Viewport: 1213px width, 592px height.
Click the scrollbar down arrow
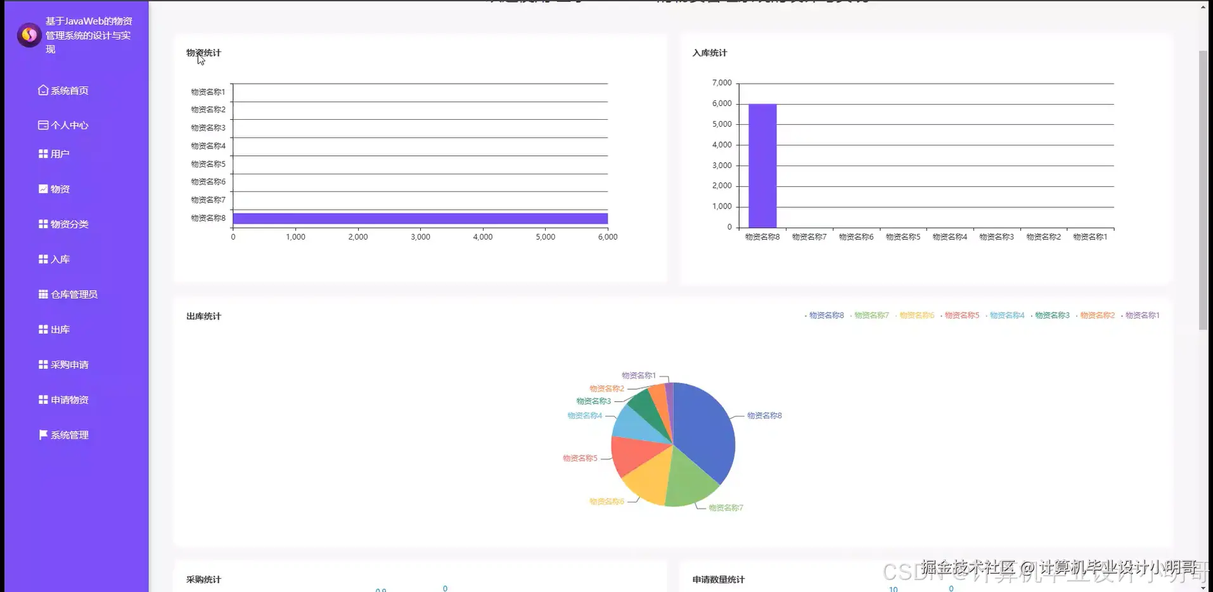[x=1203, y=588]
